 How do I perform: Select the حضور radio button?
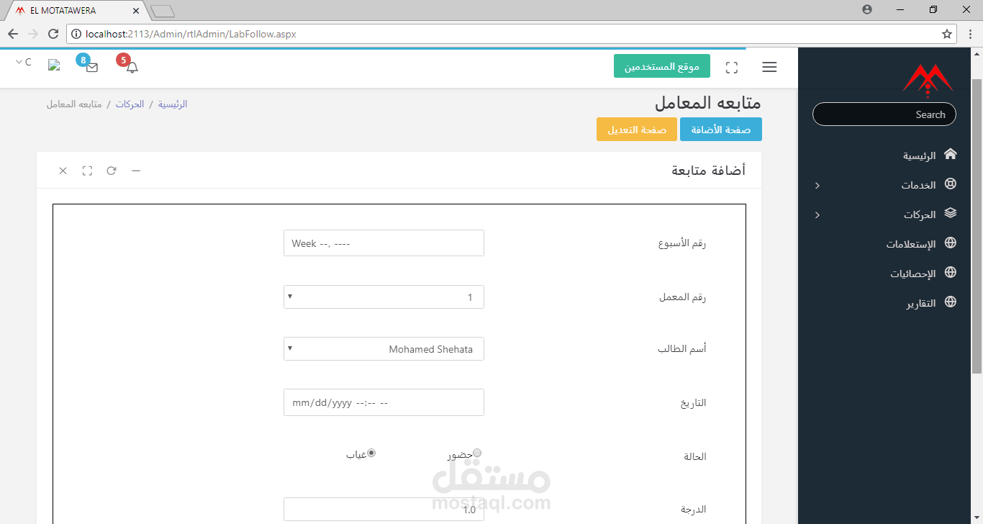tap(477, 453)
